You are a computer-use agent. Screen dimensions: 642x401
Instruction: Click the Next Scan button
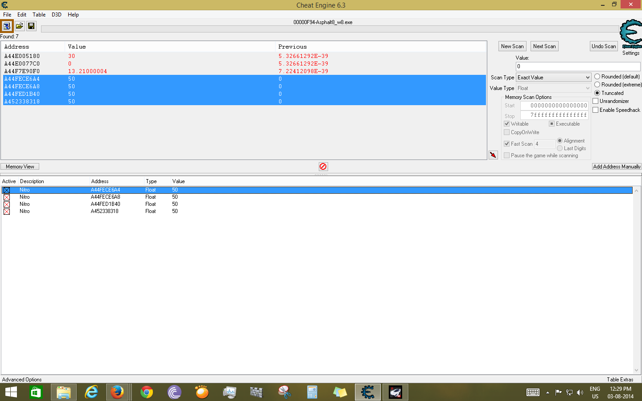click(x=544, y=46)
